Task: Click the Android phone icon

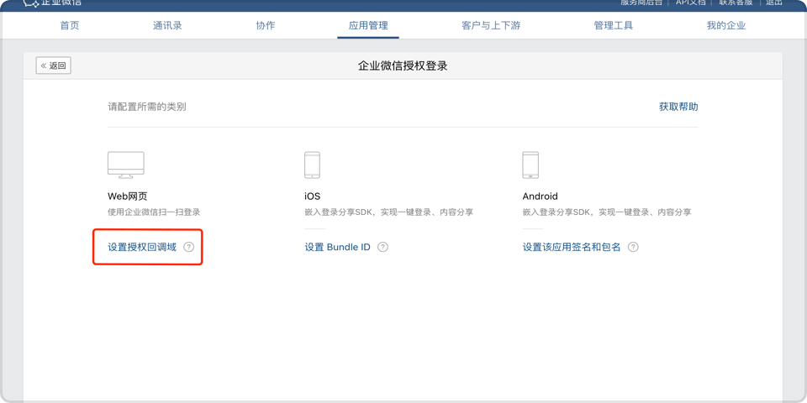Action: point(530,165)
